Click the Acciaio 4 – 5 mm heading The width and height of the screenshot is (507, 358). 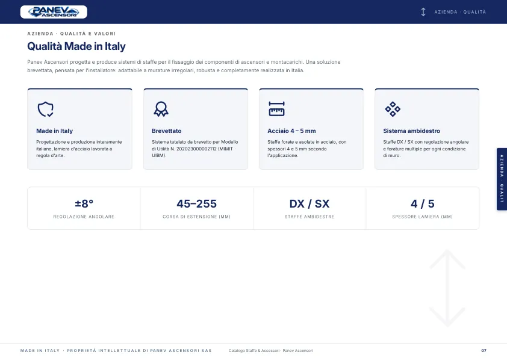(x=291, y=131)
